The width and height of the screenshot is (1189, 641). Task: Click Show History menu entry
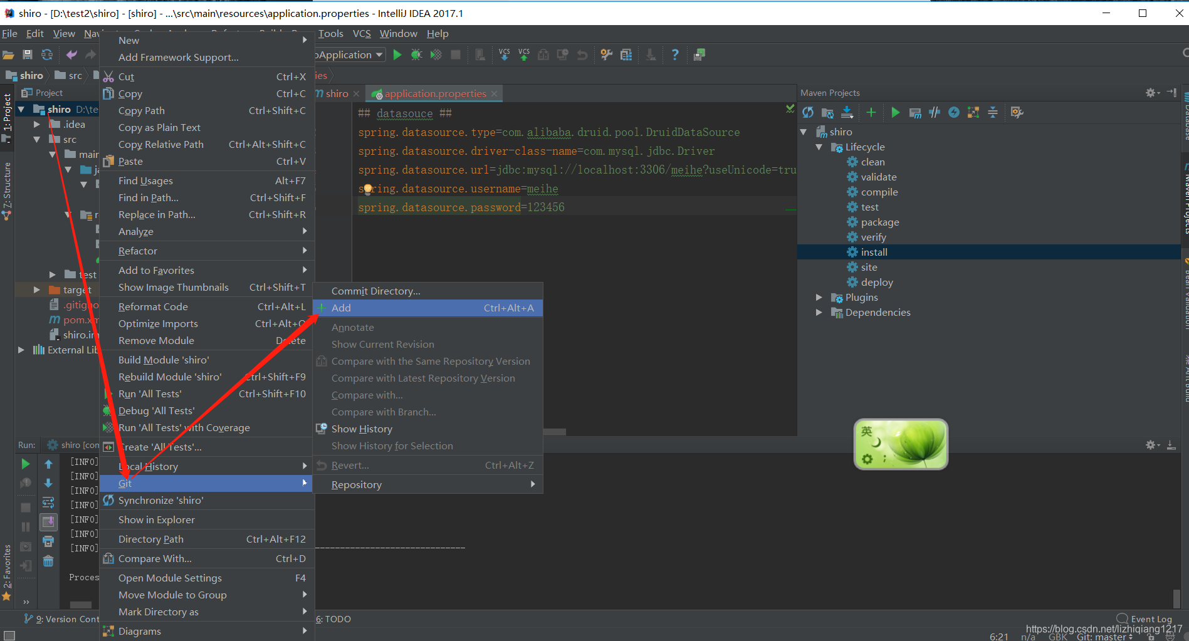point(428,429)
